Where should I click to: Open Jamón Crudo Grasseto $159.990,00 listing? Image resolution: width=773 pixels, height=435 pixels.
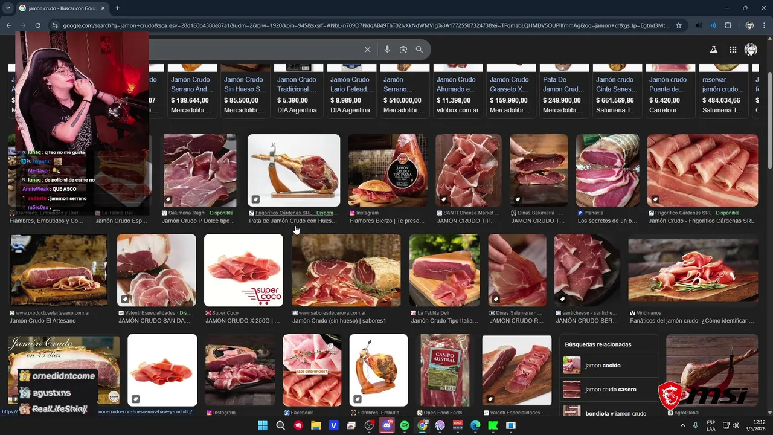(510, 91)
